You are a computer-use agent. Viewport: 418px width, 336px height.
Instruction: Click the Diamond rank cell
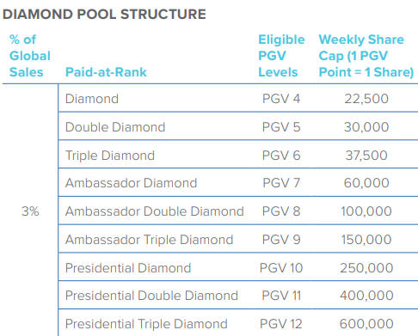(92, 99)
